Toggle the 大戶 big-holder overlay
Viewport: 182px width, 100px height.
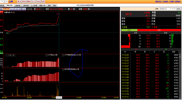5,9
